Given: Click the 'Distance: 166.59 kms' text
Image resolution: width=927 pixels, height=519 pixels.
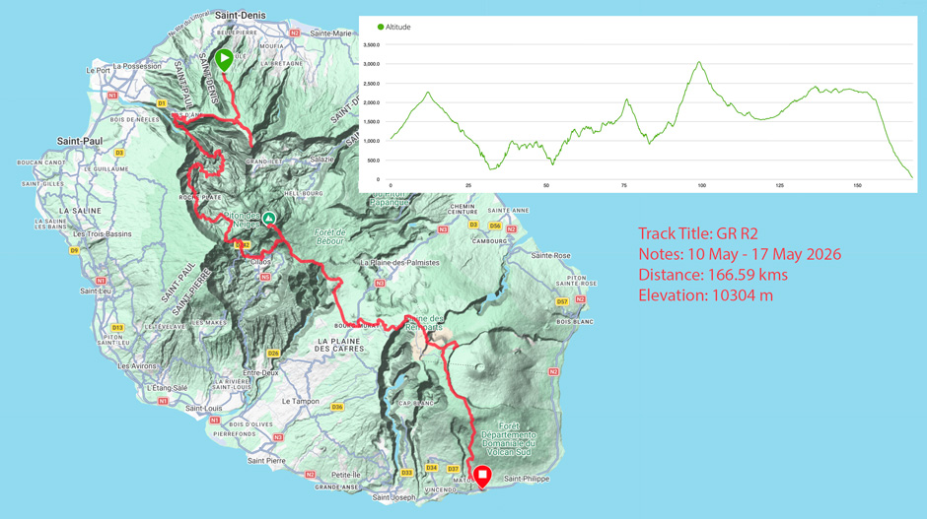Looking at the screenshot, I should pos(713,275).
